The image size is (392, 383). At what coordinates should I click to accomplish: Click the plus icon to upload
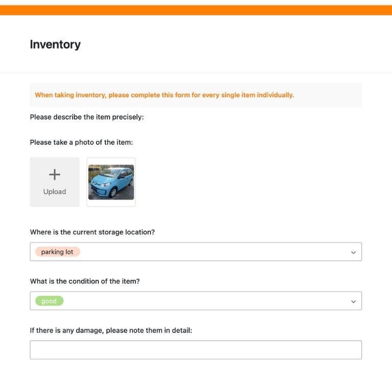(55, 175)
